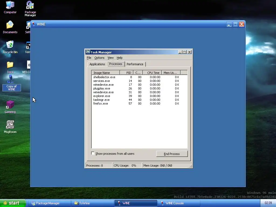This screenshot has width=276, height=207.
Task: Switch to Package Manager in the taskbar
Action: 49,203
